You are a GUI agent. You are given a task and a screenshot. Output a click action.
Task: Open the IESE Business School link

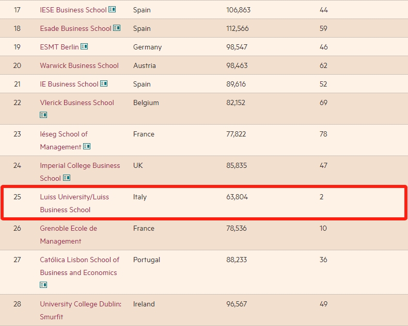tap(73, 10)
